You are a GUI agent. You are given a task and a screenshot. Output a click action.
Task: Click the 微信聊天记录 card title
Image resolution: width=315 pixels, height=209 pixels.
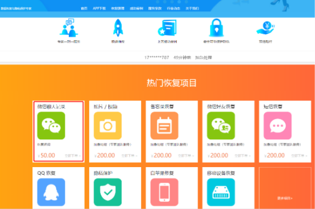click(51, 106)
